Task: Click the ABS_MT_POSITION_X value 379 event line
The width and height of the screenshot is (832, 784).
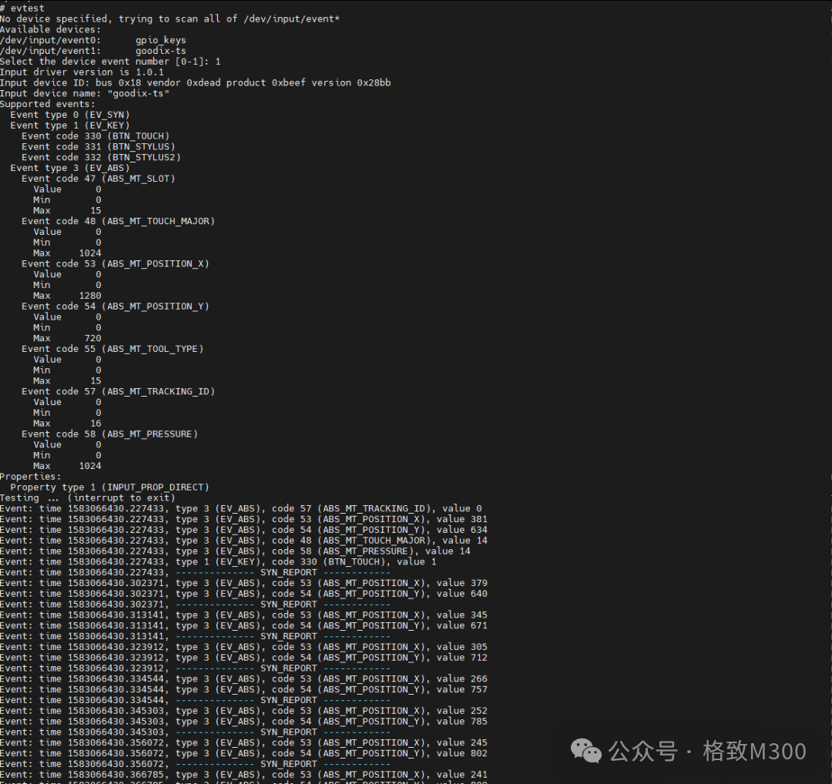Action: click(243, 583)
